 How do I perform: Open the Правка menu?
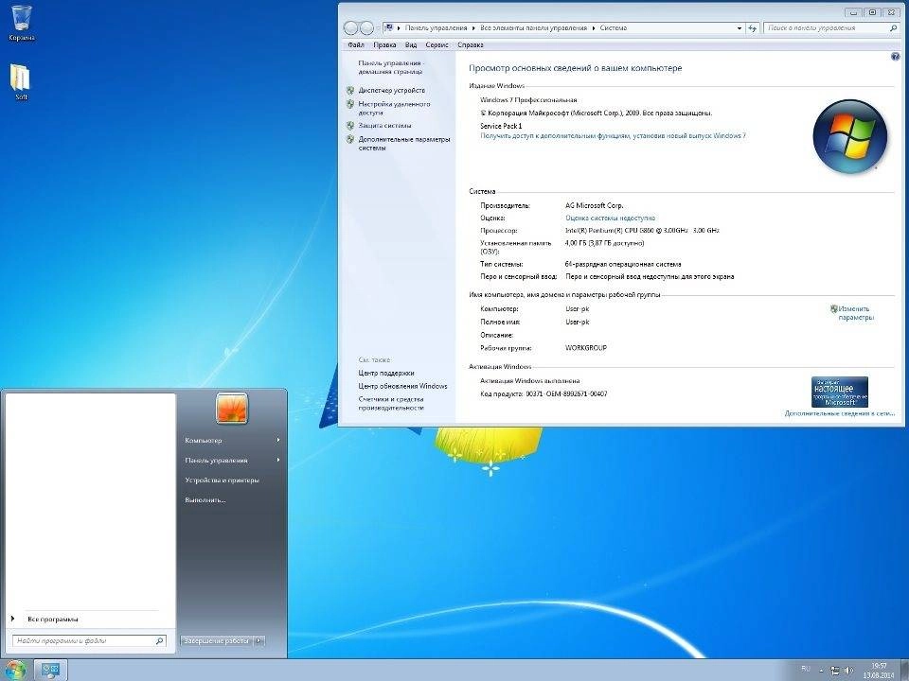click(x=384, y=44)
